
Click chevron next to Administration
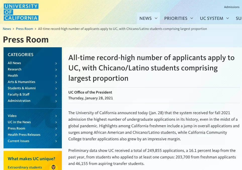pos(56,101)
